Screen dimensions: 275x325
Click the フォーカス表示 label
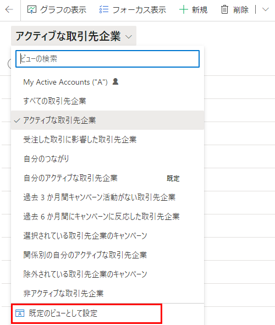click(x=139, y=10)
